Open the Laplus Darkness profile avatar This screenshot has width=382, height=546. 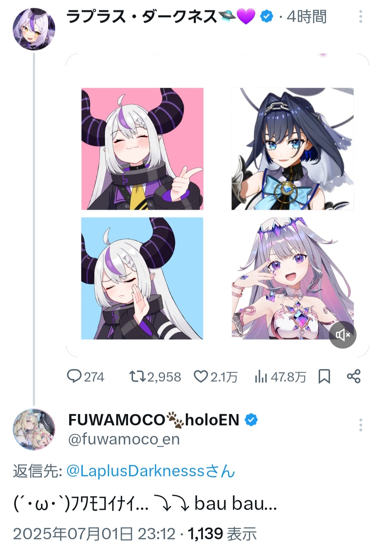[x=34, y=29]
